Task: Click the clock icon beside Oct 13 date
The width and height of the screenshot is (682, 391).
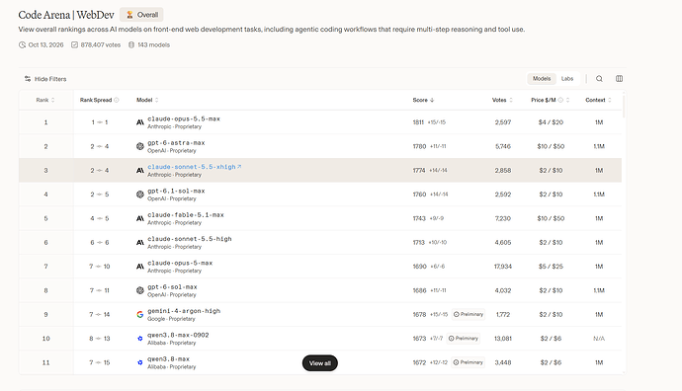Action: pos(22,44)
